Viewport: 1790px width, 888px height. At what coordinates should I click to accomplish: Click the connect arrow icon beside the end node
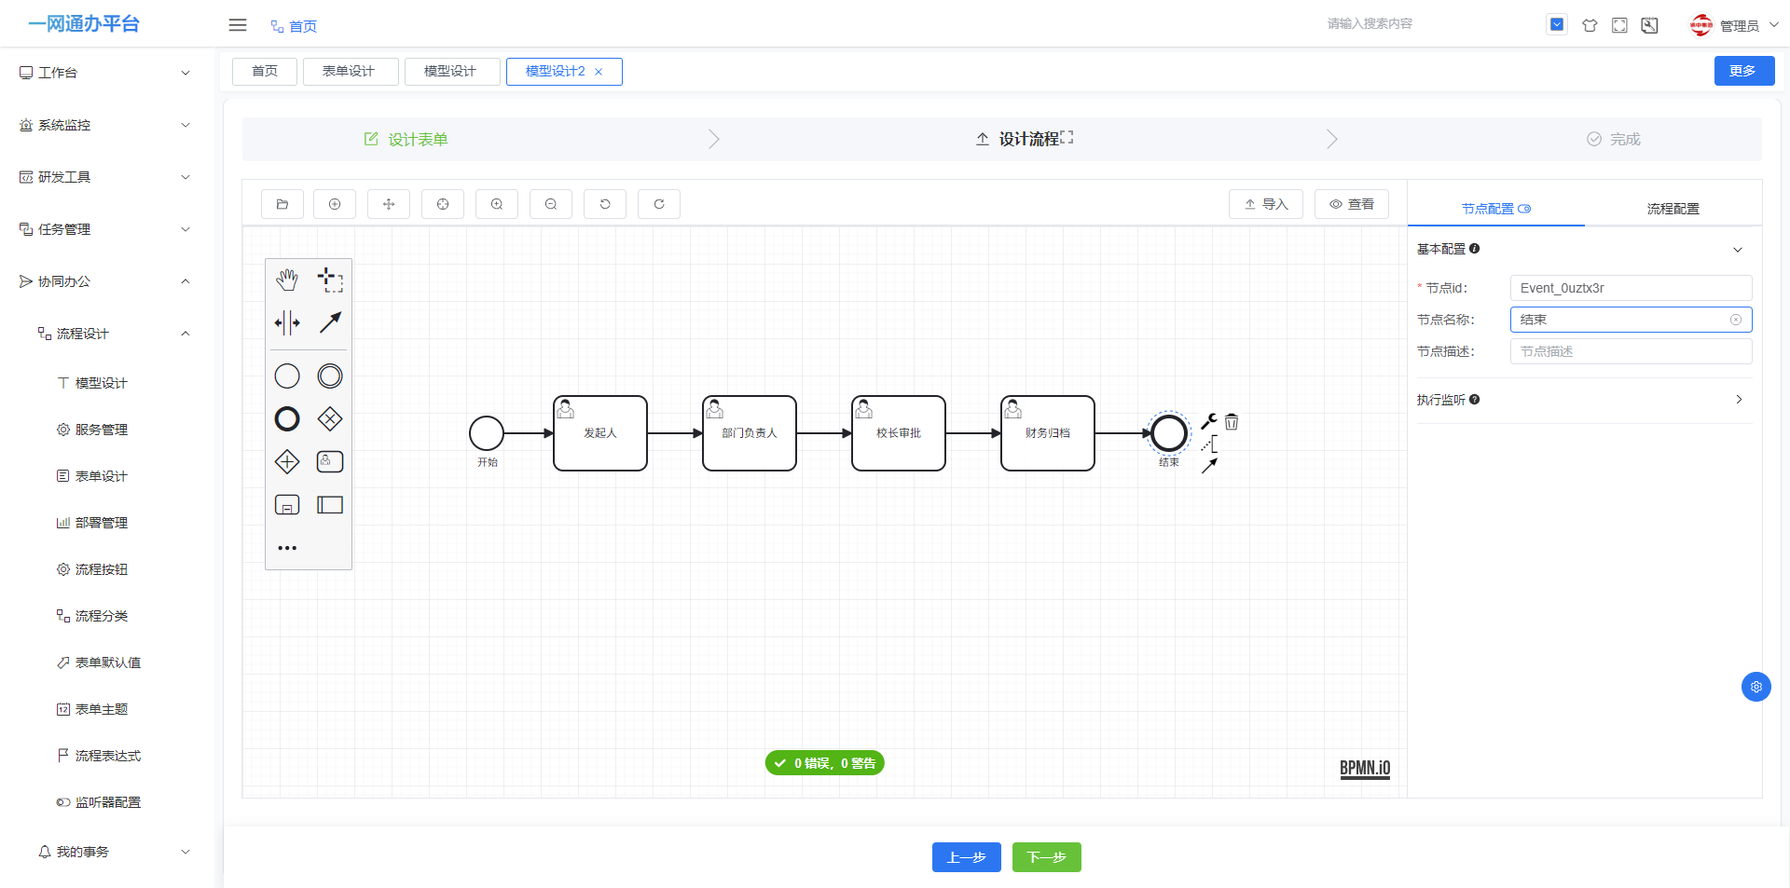[1209, 465]
